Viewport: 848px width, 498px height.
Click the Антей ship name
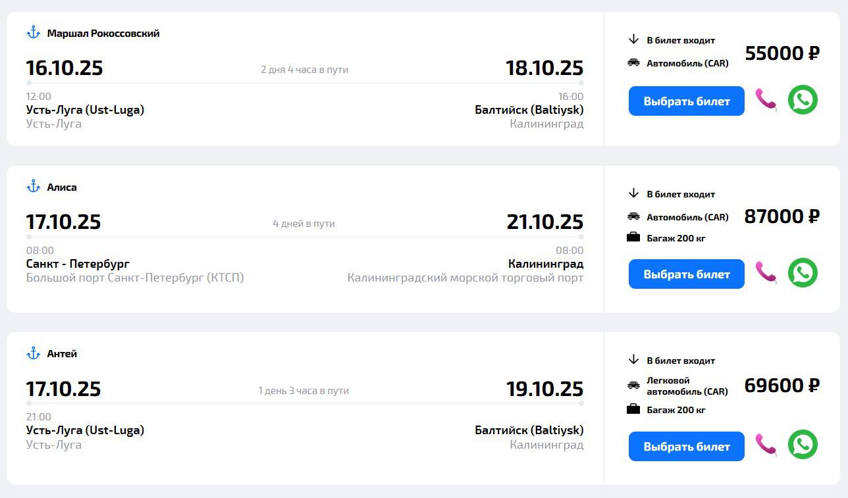[62, 354]
